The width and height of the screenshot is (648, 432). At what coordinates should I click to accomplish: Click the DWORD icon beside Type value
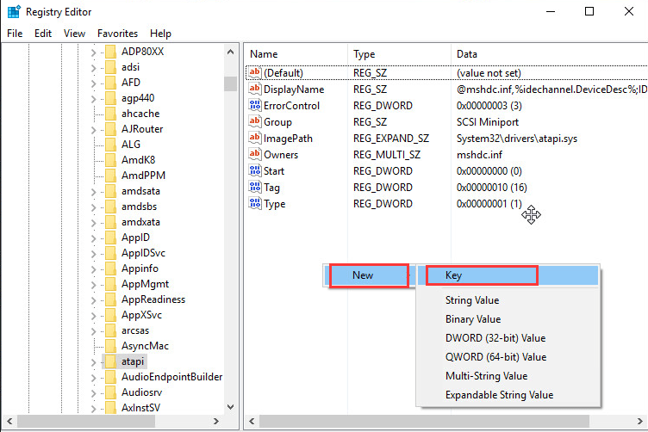point(254,203)
